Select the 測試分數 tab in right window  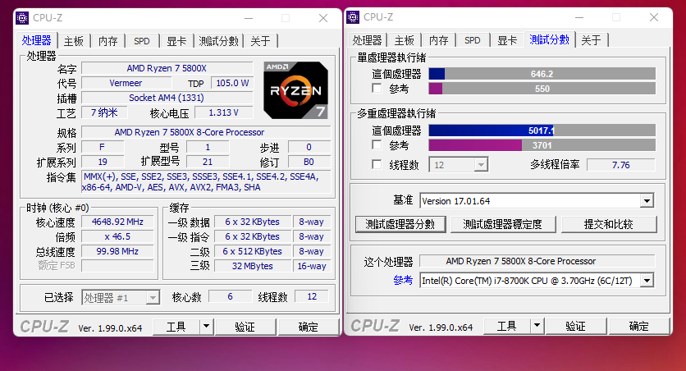click(x=550, y=39)
